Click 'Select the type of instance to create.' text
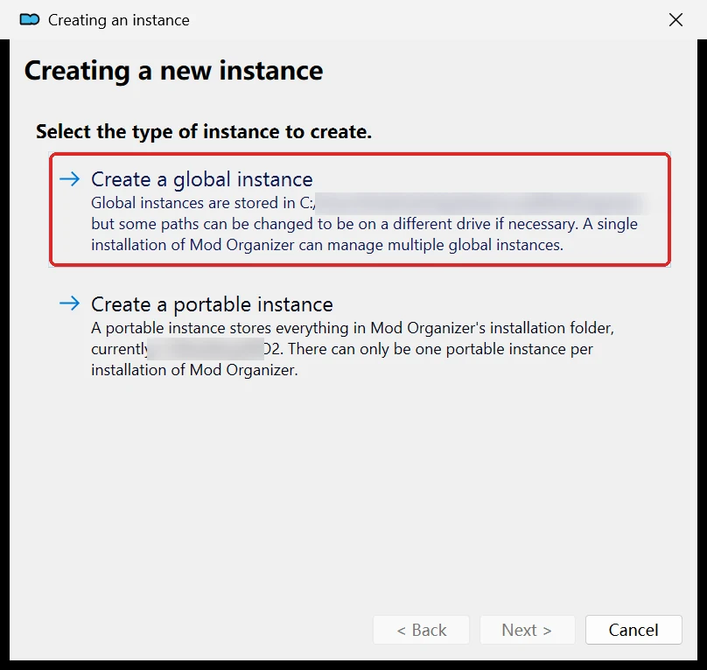 (204, 132)
